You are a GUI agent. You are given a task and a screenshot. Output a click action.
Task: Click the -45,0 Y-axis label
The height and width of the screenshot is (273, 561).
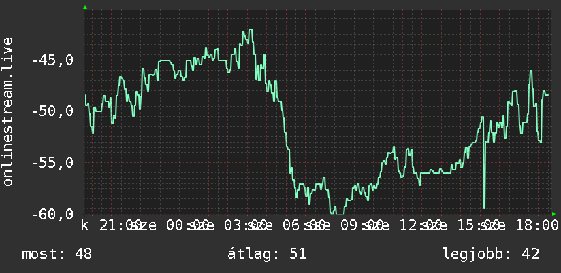click(x=52, y=60)
